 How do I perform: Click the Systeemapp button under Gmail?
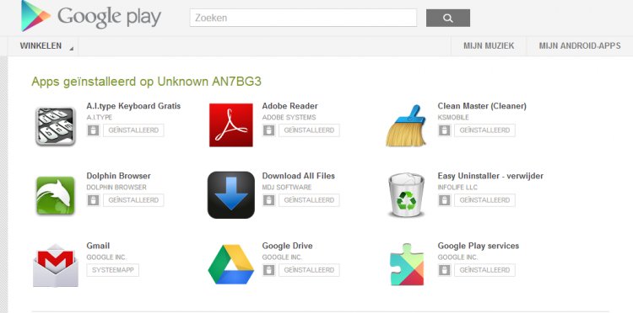(x=113, y=270)
